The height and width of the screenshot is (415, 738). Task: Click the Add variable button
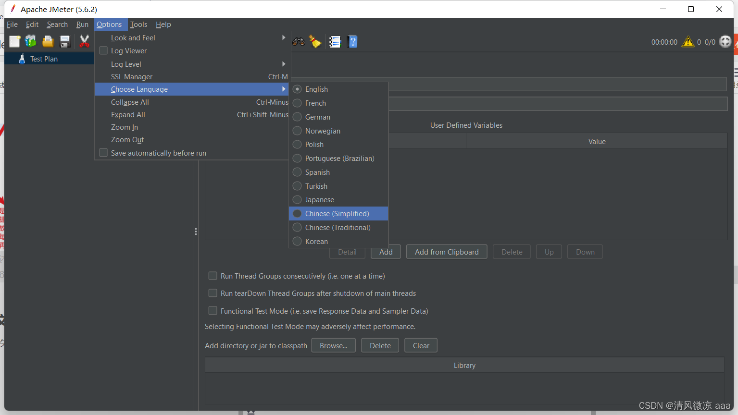coord(386,252)
